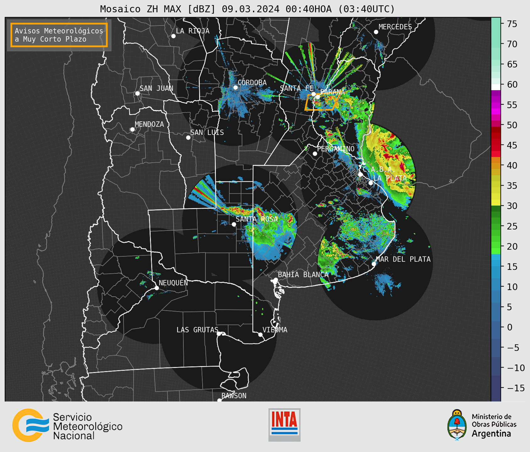Click the LA PLATA label
This screenshot has height=452, width=530.
(x=390, y=178)
